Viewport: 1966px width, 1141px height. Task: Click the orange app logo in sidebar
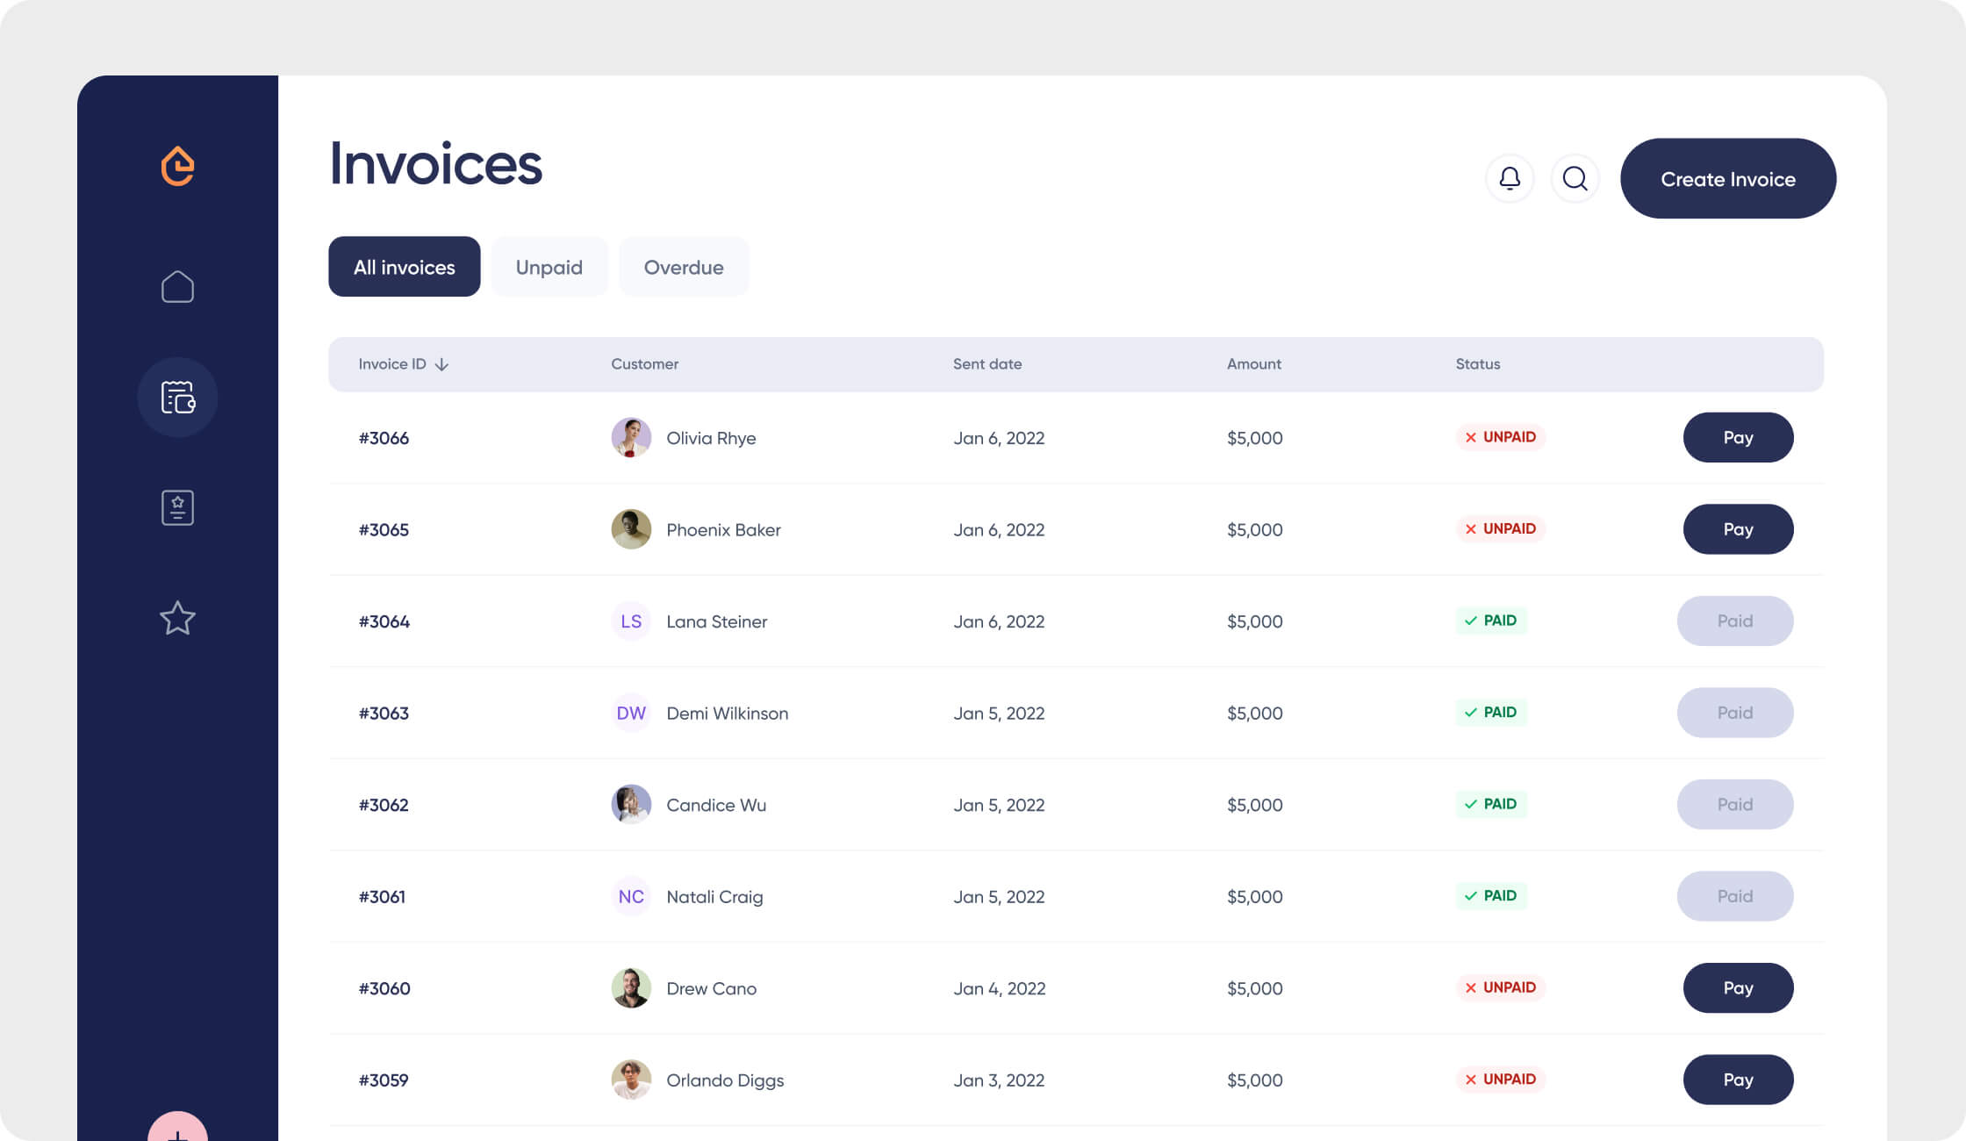[177, 166]
